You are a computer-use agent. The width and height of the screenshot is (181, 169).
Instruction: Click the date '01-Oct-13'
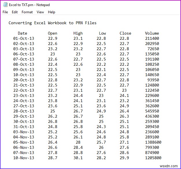click(x=24, y=38)
